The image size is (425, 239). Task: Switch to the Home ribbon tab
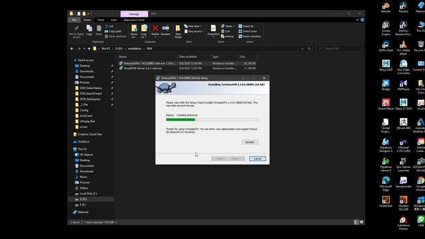pos(87,20)
